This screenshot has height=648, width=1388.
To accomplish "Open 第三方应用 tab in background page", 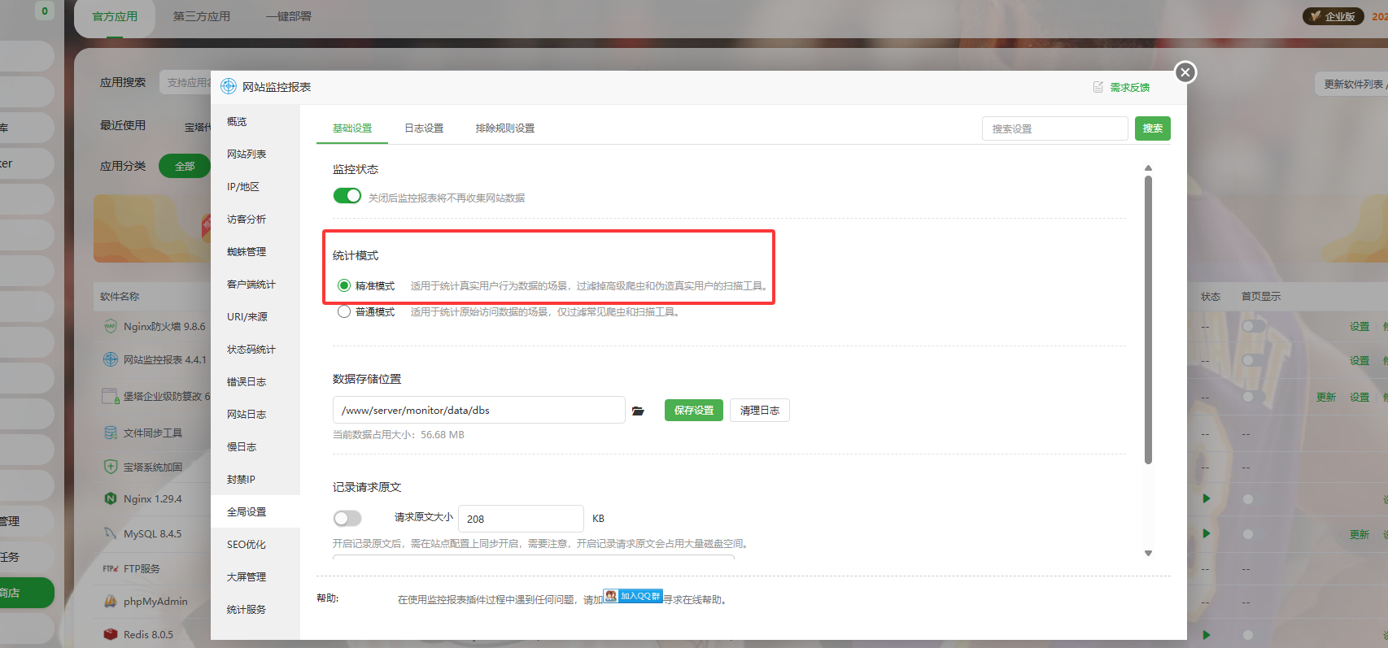I will click(202, 16).
